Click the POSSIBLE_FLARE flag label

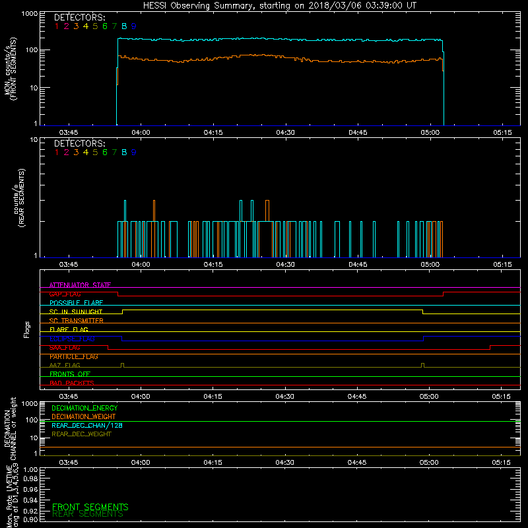click(x=76, y=303)
